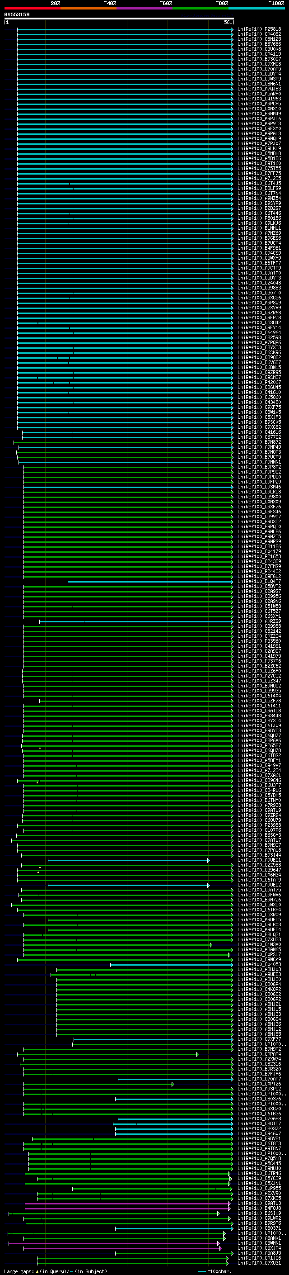Image resolution: width=289 pixels, height=1275 pixels.
Task: Open hit UniRef100_A9PAL3
Action: click(259, 133)
